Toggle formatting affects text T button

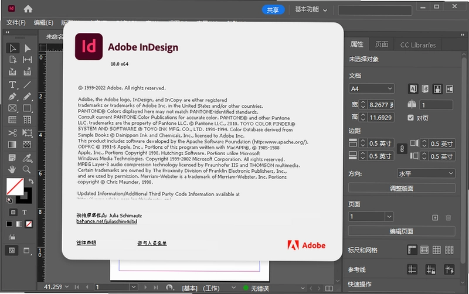click(25, 212)
